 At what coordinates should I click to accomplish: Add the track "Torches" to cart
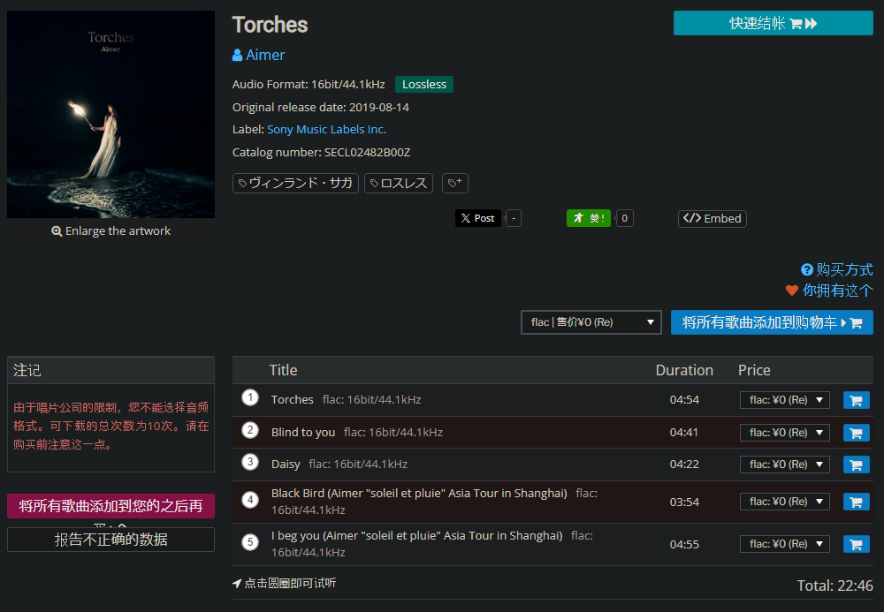point(855,400)
